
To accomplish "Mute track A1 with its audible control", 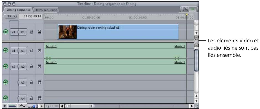I will [6, 50].
